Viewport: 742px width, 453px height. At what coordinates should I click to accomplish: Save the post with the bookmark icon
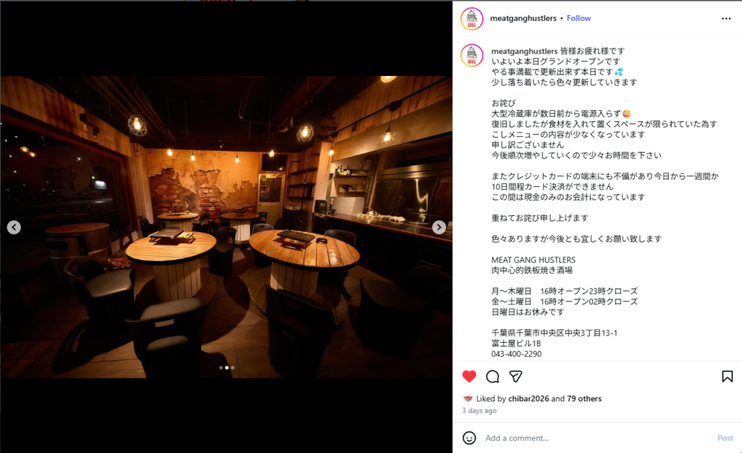tap(728, 376)
